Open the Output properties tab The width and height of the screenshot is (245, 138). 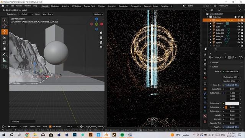click(x=205, y=64)
